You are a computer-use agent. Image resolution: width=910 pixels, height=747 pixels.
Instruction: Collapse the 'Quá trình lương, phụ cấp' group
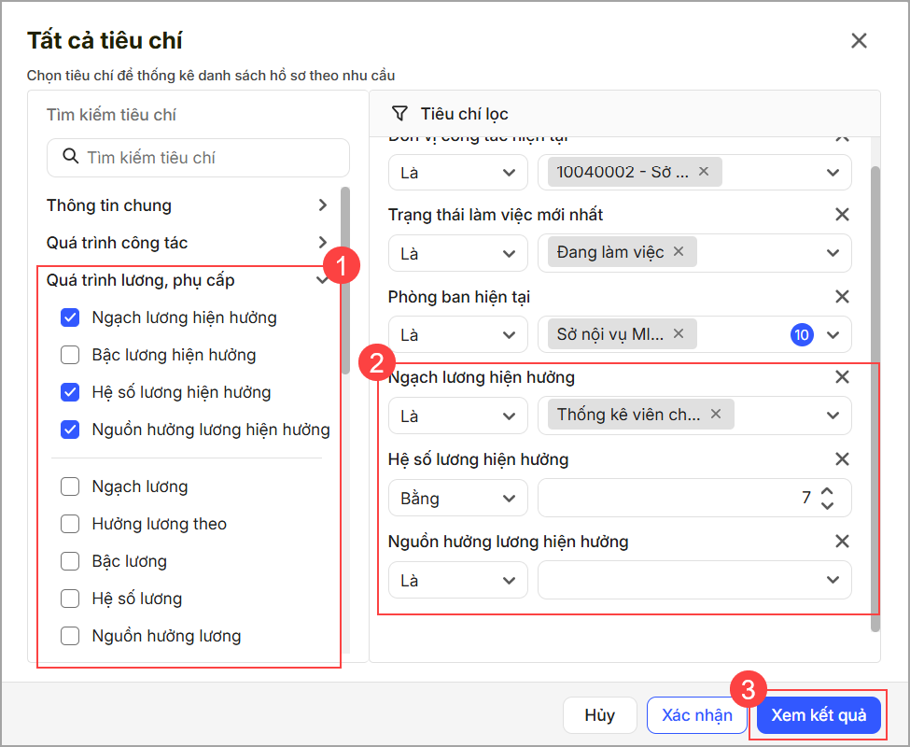321,280
